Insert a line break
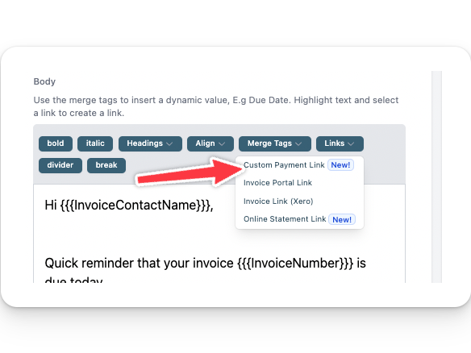 click(x=106, y=165)
